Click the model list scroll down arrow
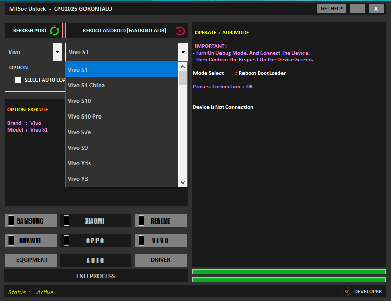Image resolution: width=391 pixels, height=301 pixels. [x=182, y=182]
